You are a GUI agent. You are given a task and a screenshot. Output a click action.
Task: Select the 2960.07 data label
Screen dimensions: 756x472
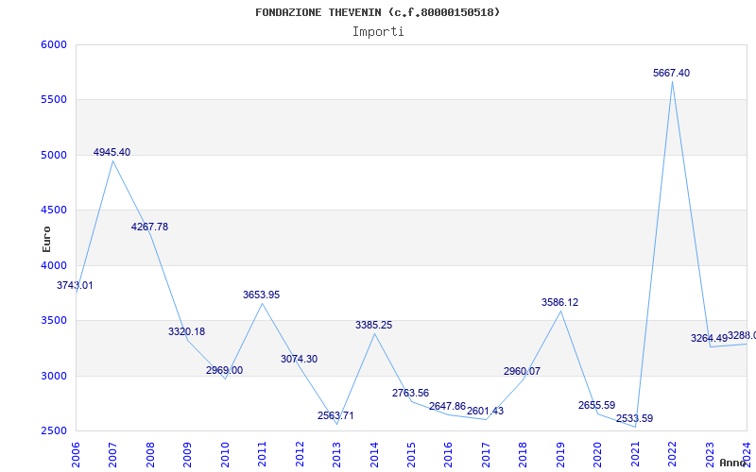click(523, 371)
